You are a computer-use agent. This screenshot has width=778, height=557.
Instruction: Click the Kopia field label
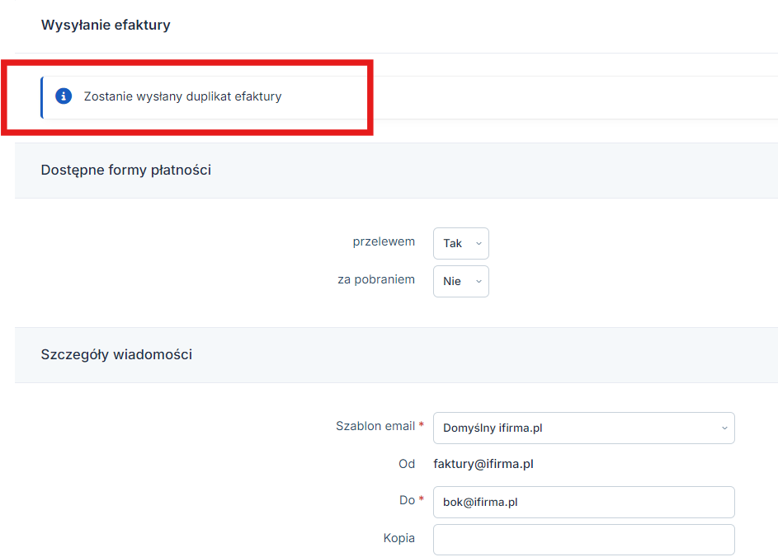click(x=399, y=538)
